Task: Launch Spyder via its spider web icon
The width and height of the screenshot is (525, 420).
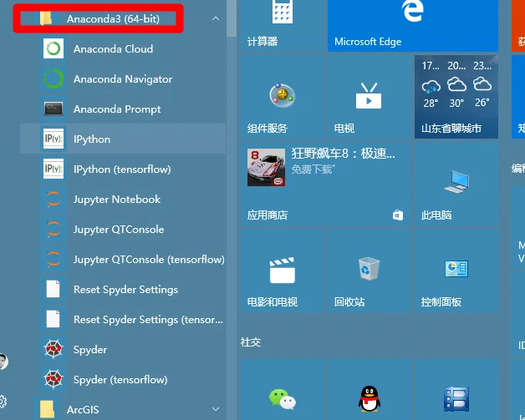Action: (x=54, y=350)
